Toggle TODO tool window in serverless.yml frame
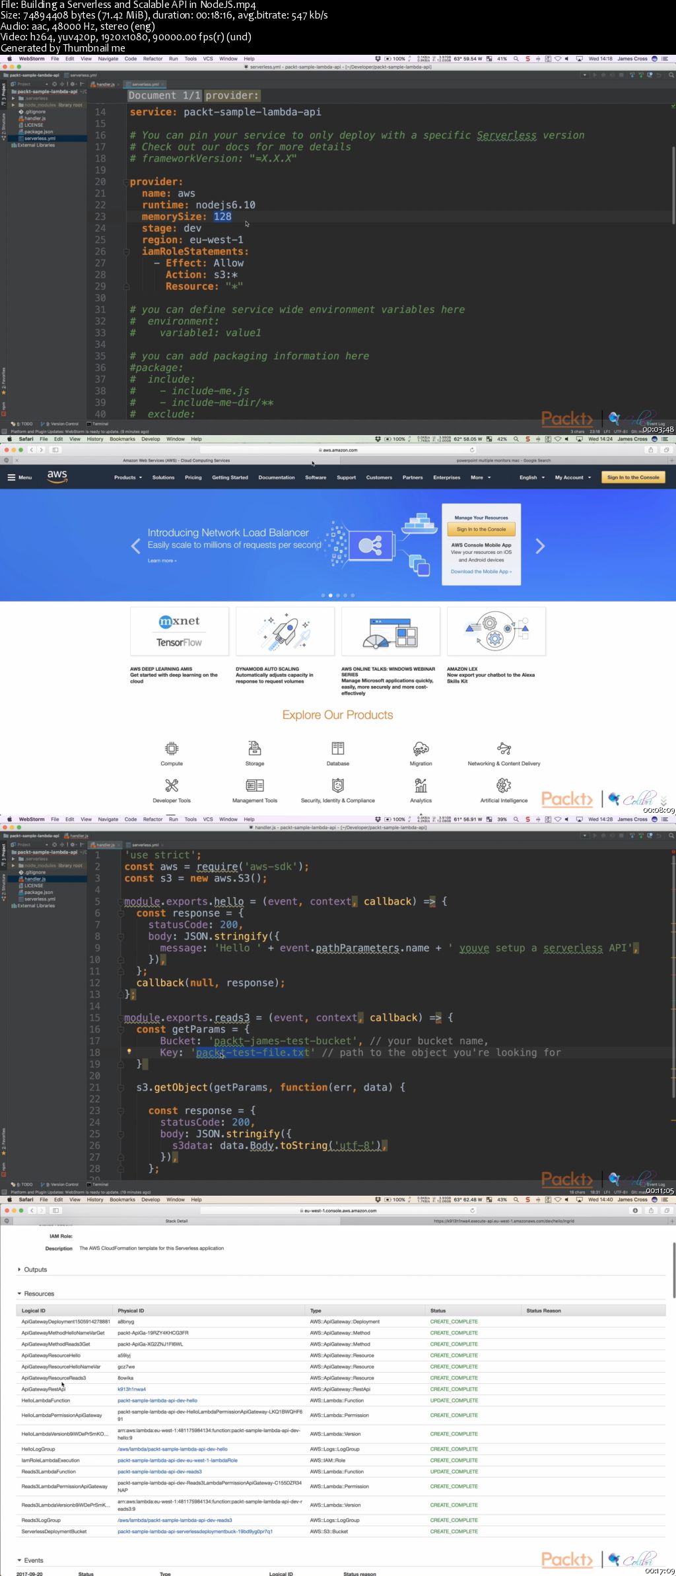The image size is (676, 1576). pyautogui.click(x=22, y=424)
